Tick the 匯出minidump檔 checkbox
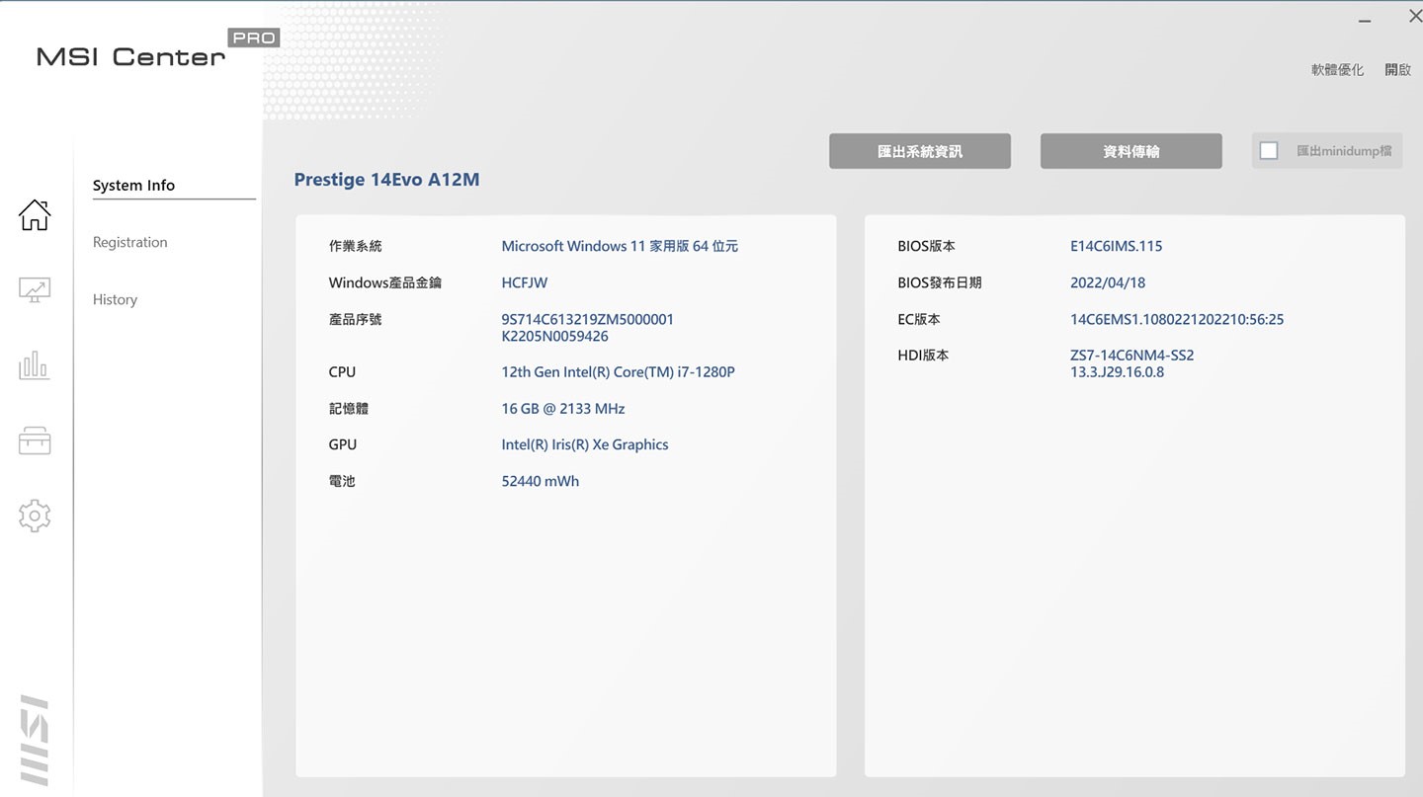The image size is (1423, 797). (1269, 151)
